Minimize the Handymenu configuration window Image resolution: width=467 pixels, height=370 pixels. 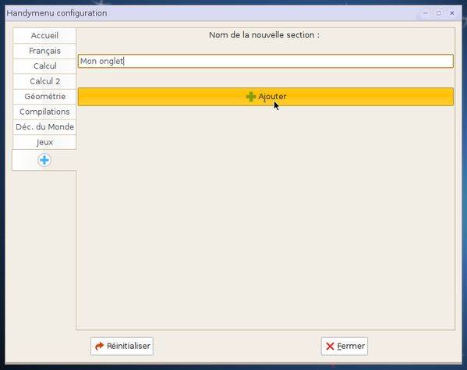click(426, 13)
